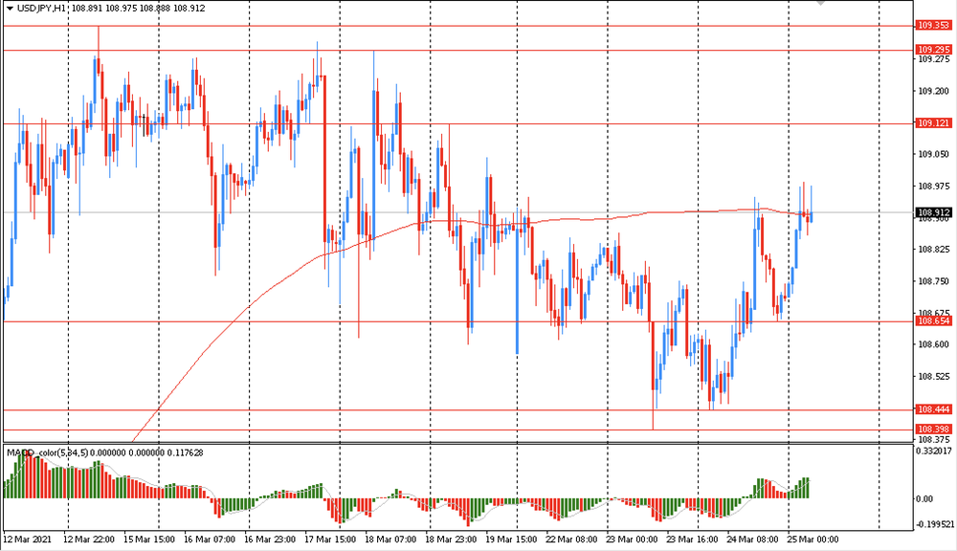Click the 12 Mar 22:00 time label

tap(88, 540)
